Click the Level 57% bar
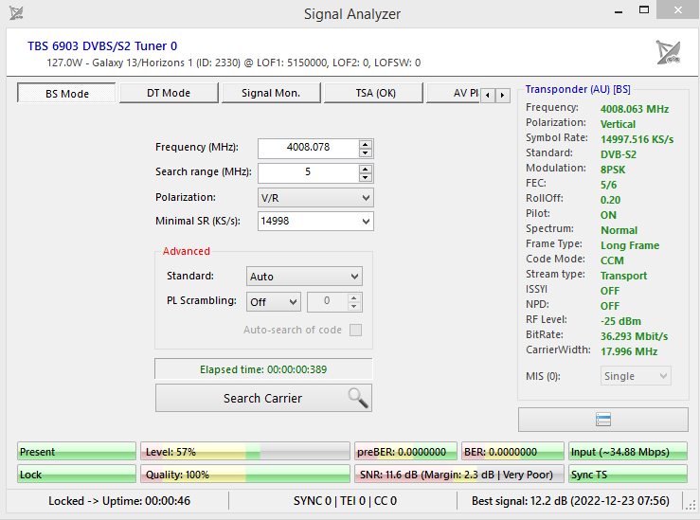Screen dimensions: 700x520 coord(245,451)
